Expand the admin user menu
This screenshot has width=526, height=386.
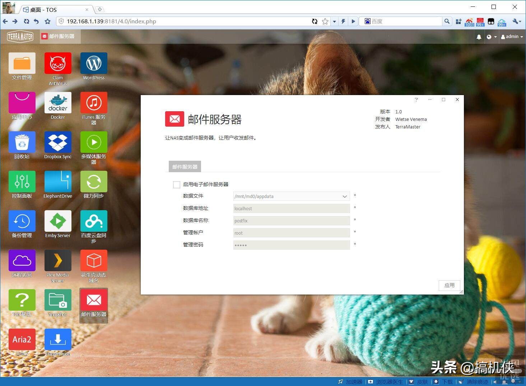(511, 36)
